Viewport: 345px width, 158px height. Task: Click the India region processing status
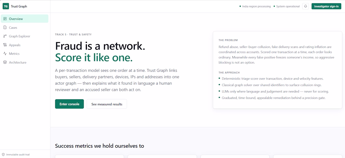point(255,6)
